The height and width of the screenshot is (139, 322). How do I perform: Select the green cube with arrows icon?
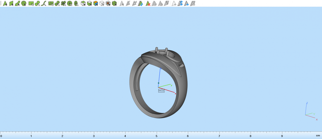tap(114, 3)
